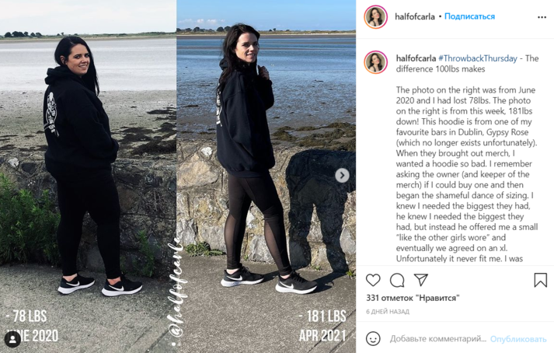554x353 pixels.
Task: Click the halfofcarla username in the caption
Action: (x=416, y=58)
